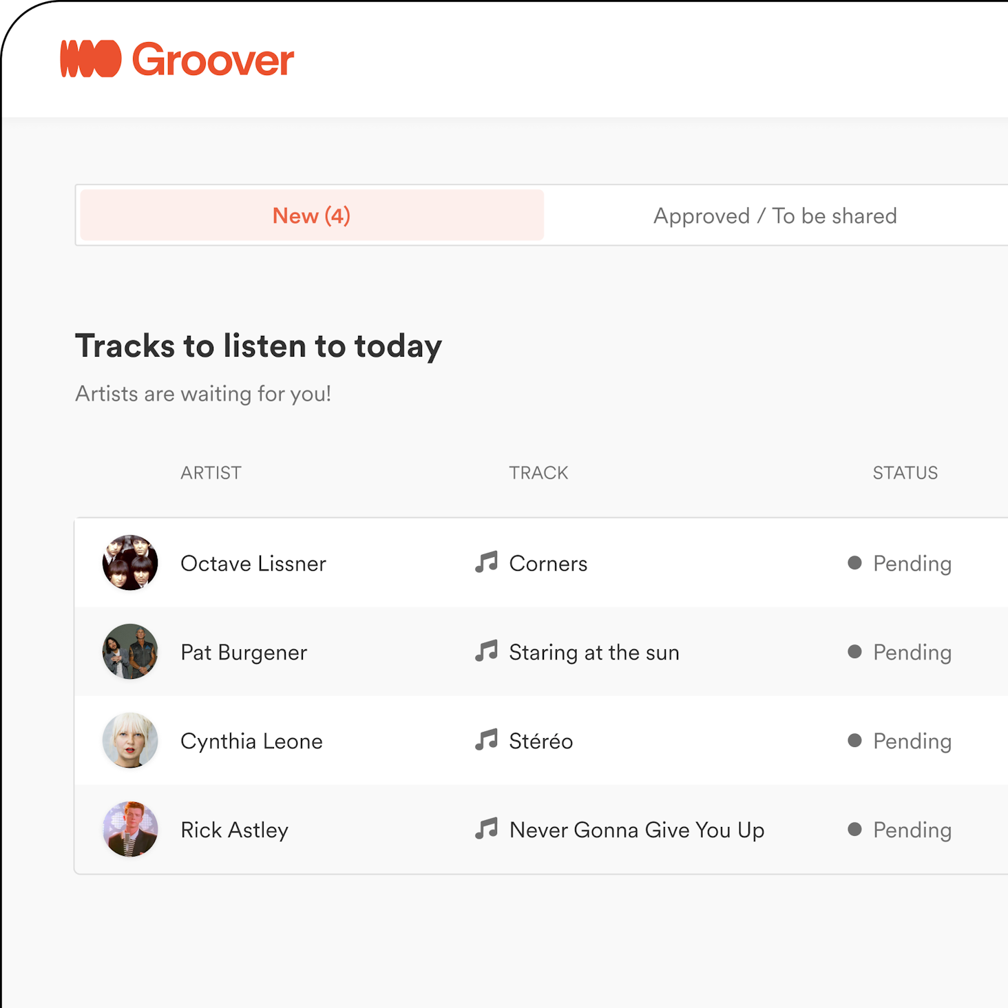Open Octave Lissner's avatar thumbnail
The height and width of the screenshot is (1008, 1008).
(130, 563)
